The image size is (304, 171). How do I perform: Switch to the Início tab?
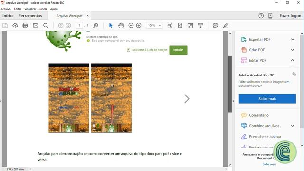click(8, 16)
